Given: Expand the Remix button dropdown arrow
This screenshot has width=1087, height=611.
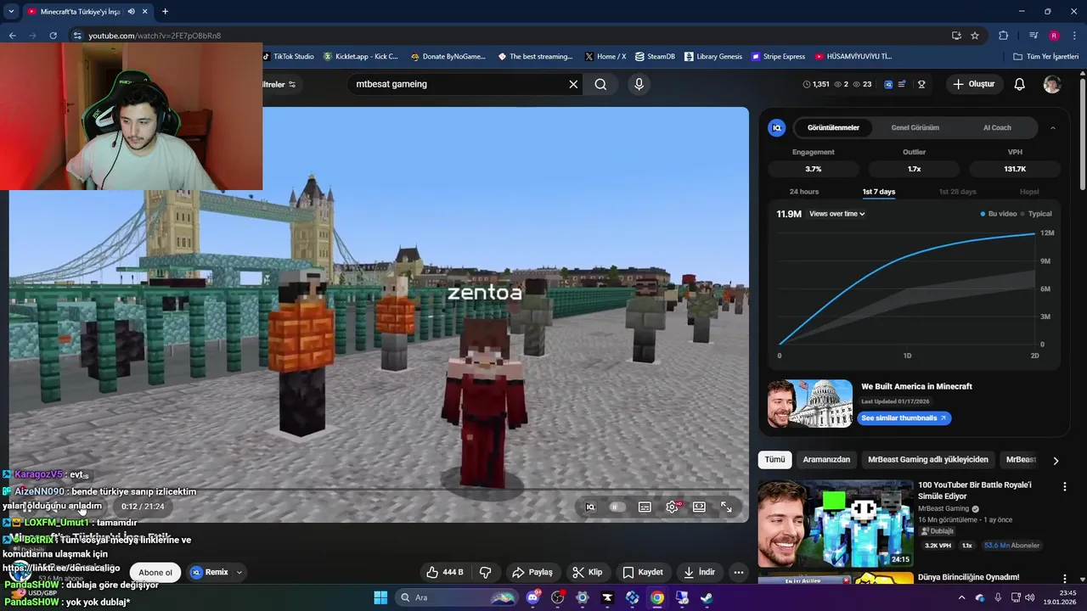Looking at the screenshot, I should pos(239,572).
